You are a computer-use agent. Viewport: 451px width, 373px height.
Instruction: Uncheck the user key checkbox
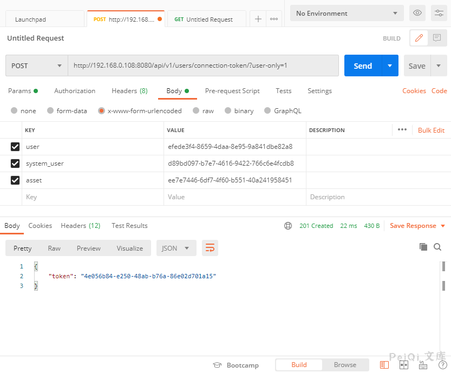pyautogui.click(x=15, y=147)
